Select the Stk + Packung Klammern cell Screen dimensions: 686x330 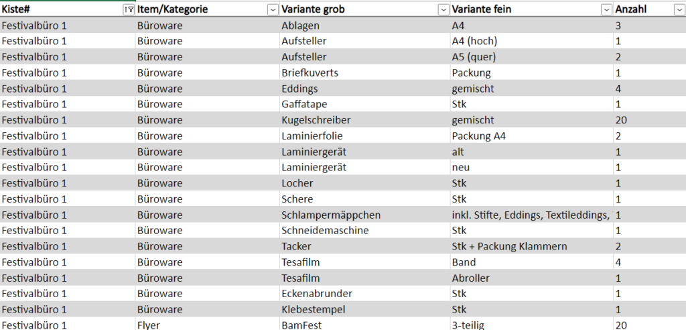coord(531,246)
